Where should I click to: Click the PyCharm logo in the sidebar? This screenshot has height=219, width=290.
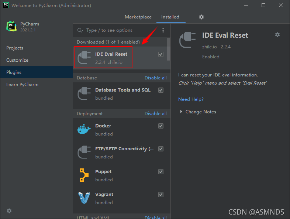[x=11, y=26]
